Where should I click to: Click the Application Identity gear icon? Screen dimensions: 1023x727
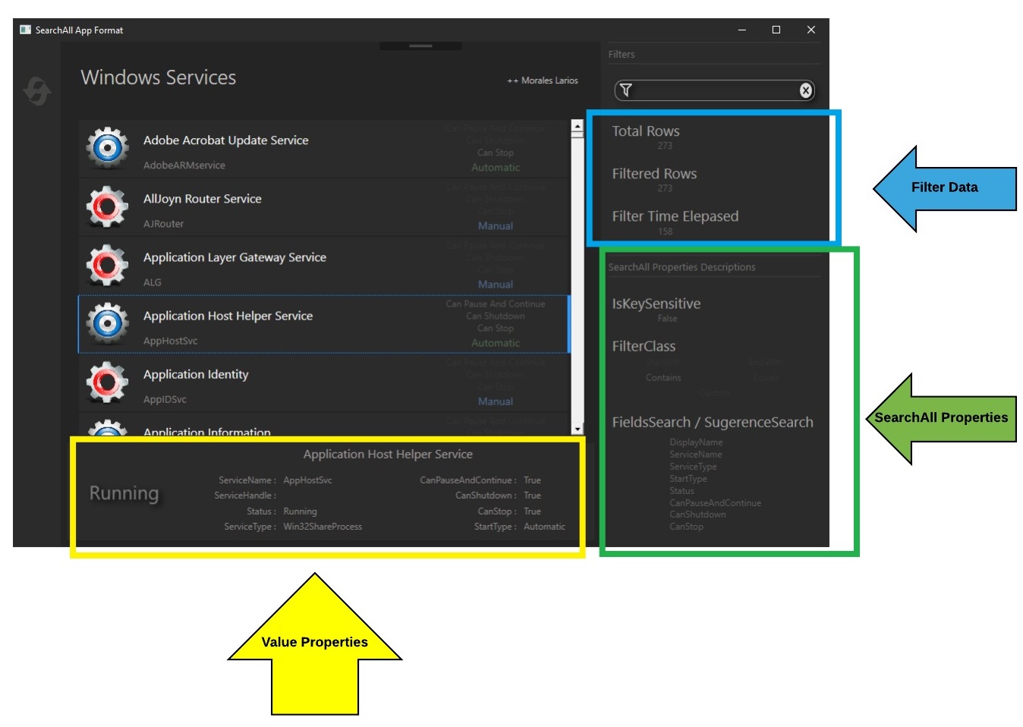tap(107, 382)
